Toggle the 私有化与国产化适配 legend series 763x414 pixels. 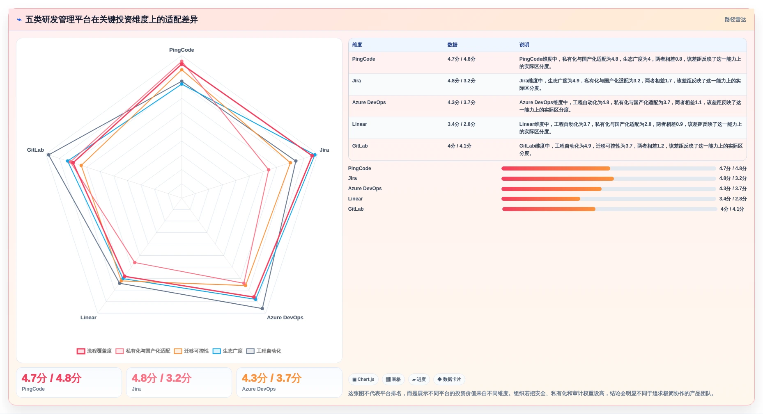[x=143, y=351]
